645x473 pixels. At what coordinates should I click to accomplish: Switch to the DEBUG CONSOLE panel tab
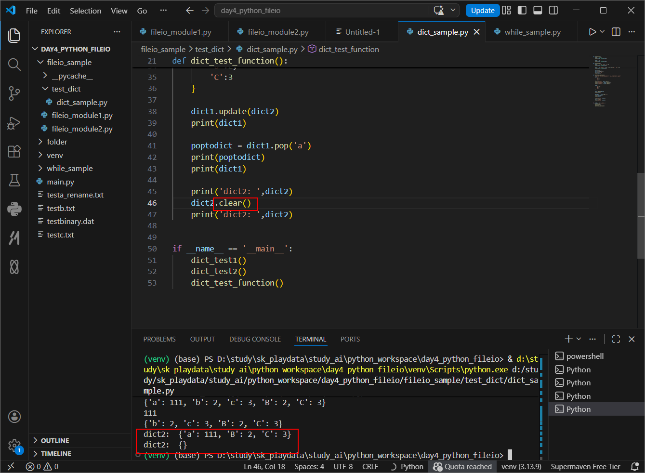click(255, 339)
